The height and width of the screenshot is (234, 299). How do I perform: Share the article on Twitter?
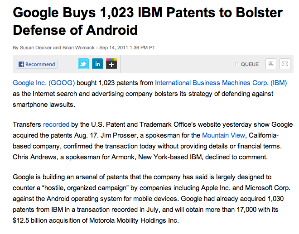click(83, 64)
